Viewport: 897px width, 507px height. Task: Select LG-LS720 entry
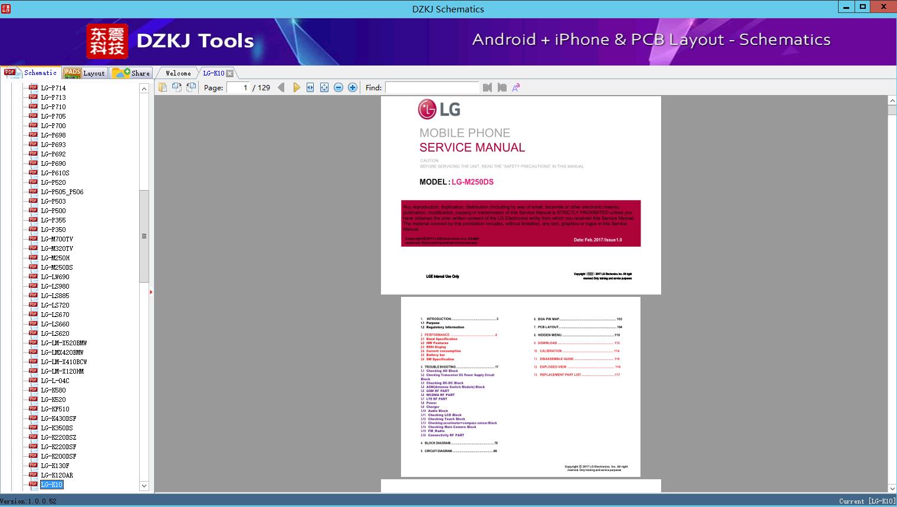click(55, 305)
